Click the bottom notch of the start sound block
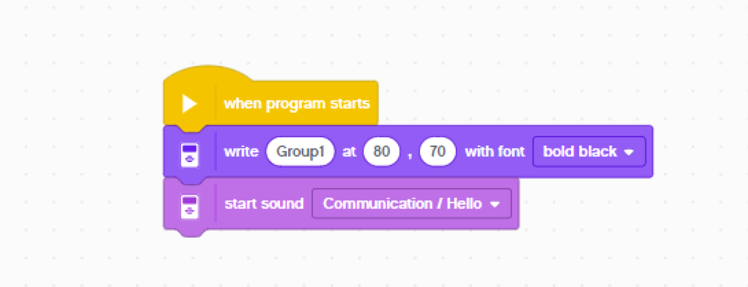Screen dimensions: 748x287 190,233
